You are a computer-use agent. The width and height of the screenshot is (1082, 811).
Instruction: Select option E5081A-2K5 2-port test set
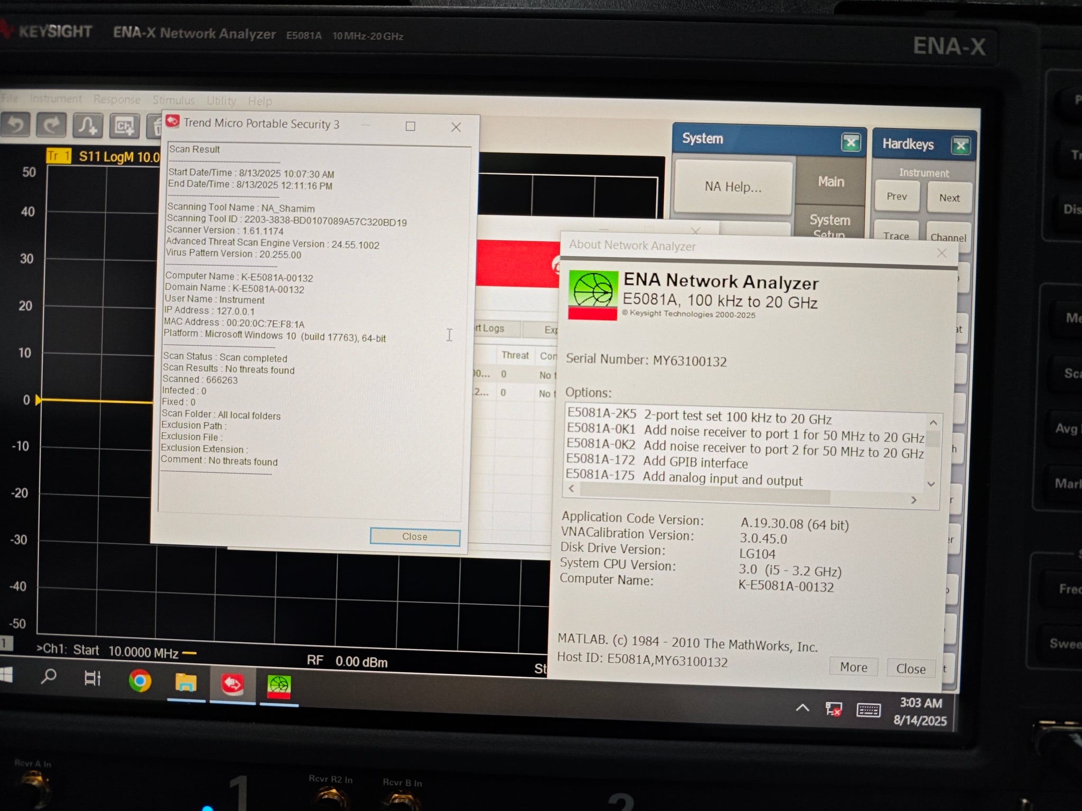(699, 416)
